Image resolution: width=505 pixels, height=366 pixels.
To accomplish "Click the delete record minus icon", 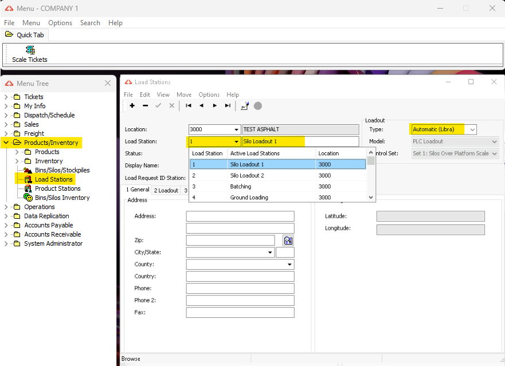I will click(145, 105).
